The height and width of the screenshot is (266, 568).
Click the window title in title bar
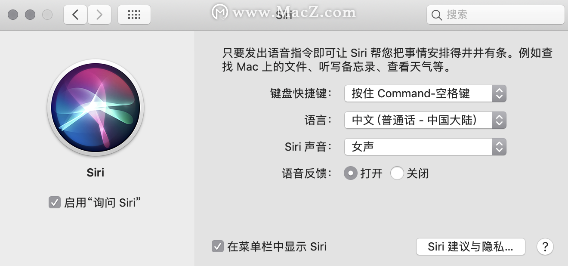point(284,15)
